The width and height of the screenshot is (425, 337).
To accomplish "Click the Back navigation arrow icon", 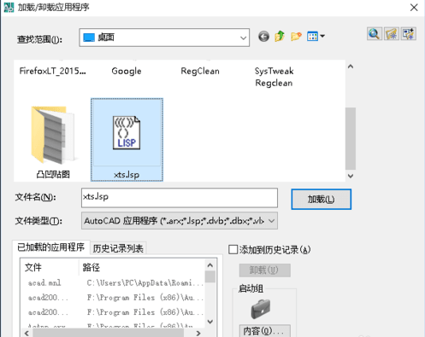I will click(263, 37).
